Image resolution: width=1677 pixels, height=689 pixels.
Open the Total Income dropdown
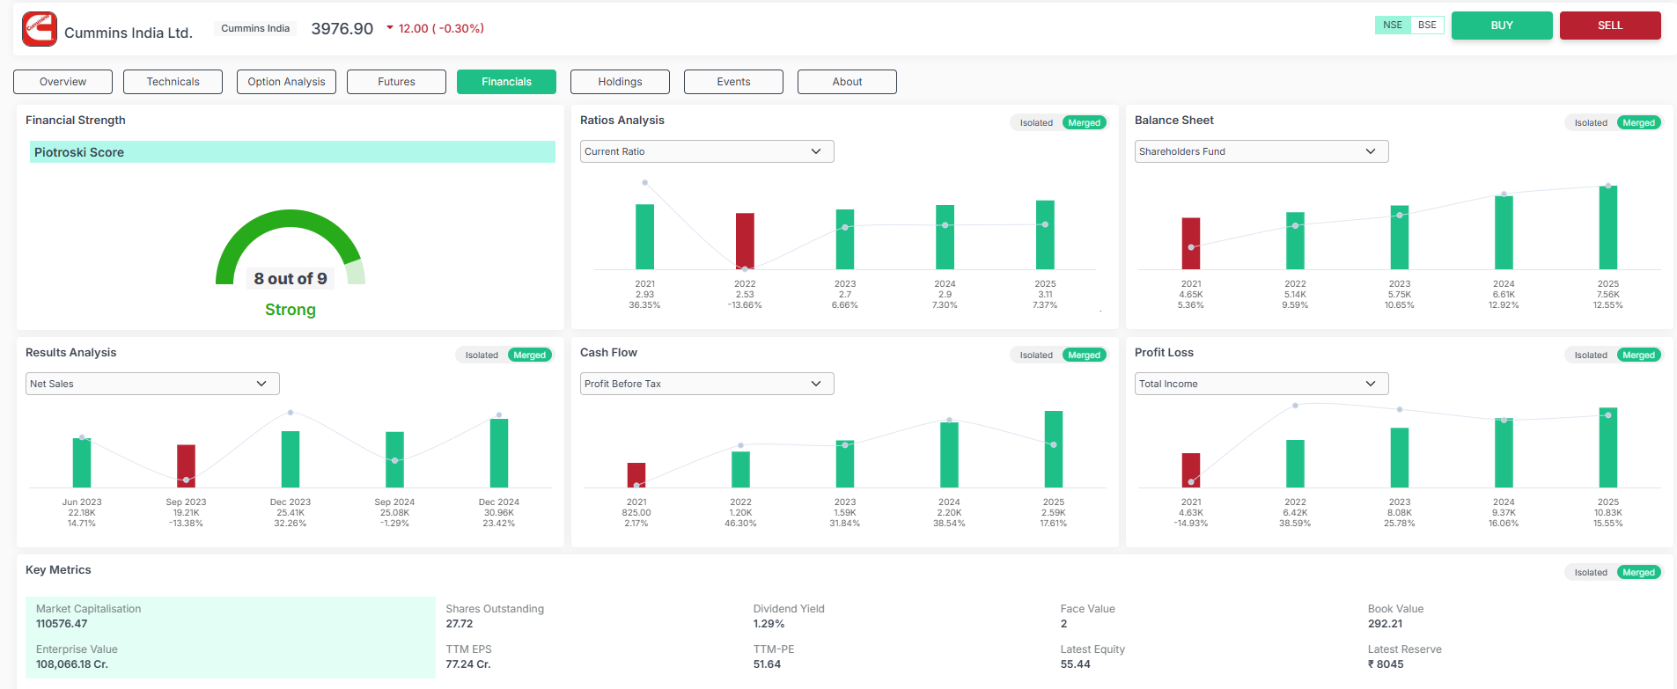1261,384
